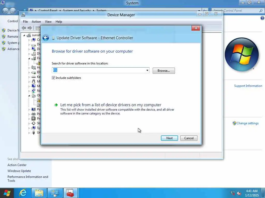Expand the Disk drives category
Image resolution: width=265 pixels, height=198 pixels.
(x=29, y=45)
